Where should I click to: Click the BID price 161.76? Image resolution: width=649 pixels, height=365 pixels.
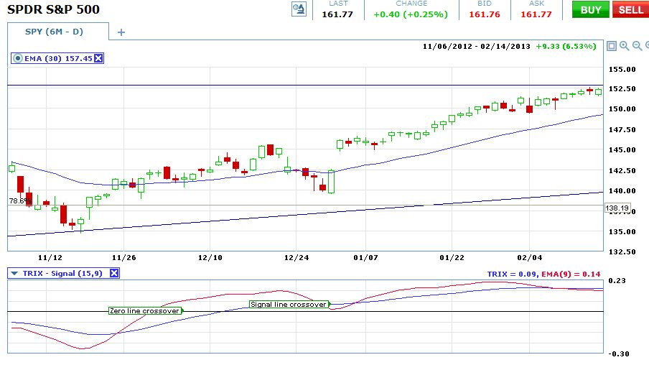pyautogui.click(x=485, y=14)
